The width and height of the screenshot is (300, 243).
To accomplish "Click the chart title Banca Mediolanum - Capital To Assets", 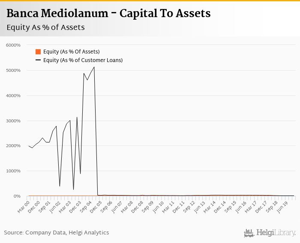I will click(x=108, y=14).
